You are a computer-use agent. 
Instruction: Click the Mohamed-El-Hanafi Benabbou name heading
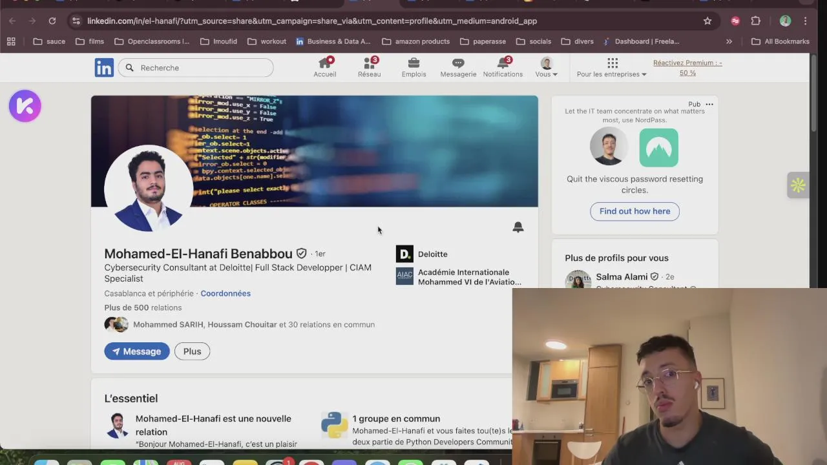[x=198, y=254]
